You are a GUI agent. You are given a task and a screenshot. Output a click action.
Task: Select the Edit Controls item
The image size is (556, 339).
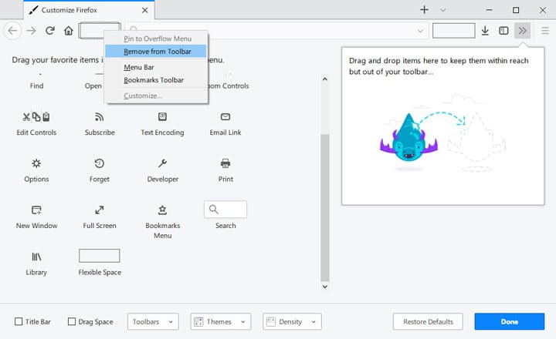[x=36, y=123]
